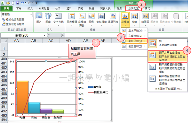This screenshot has height=123, width=192.
Task: Open 座標軸標題 (Axis Titles) options
Action: point(82,20)
